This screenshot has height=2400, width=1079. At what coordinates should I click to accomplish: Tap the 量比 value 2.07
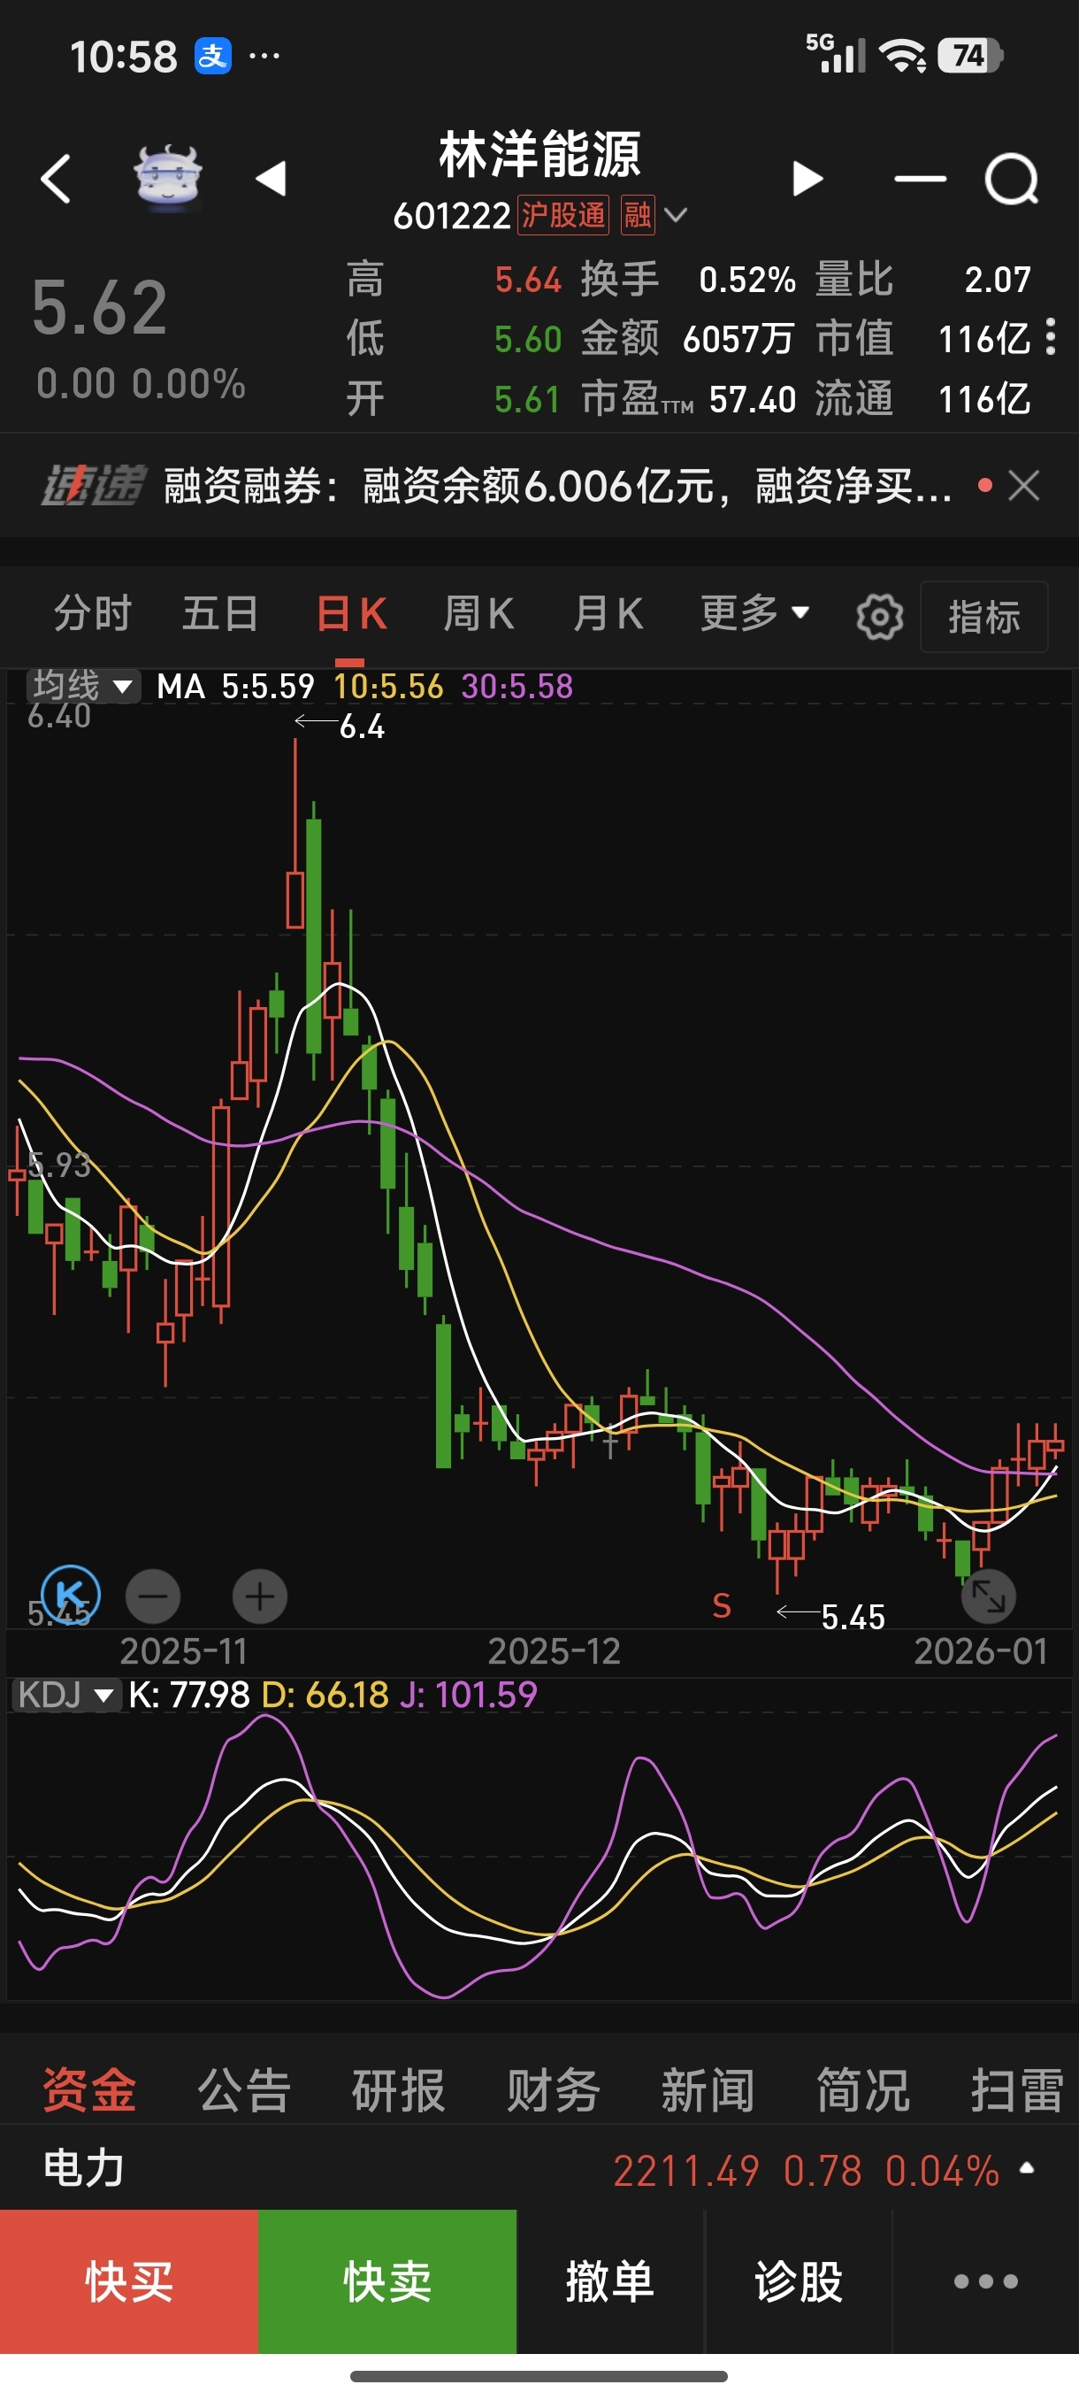(997, 280)
